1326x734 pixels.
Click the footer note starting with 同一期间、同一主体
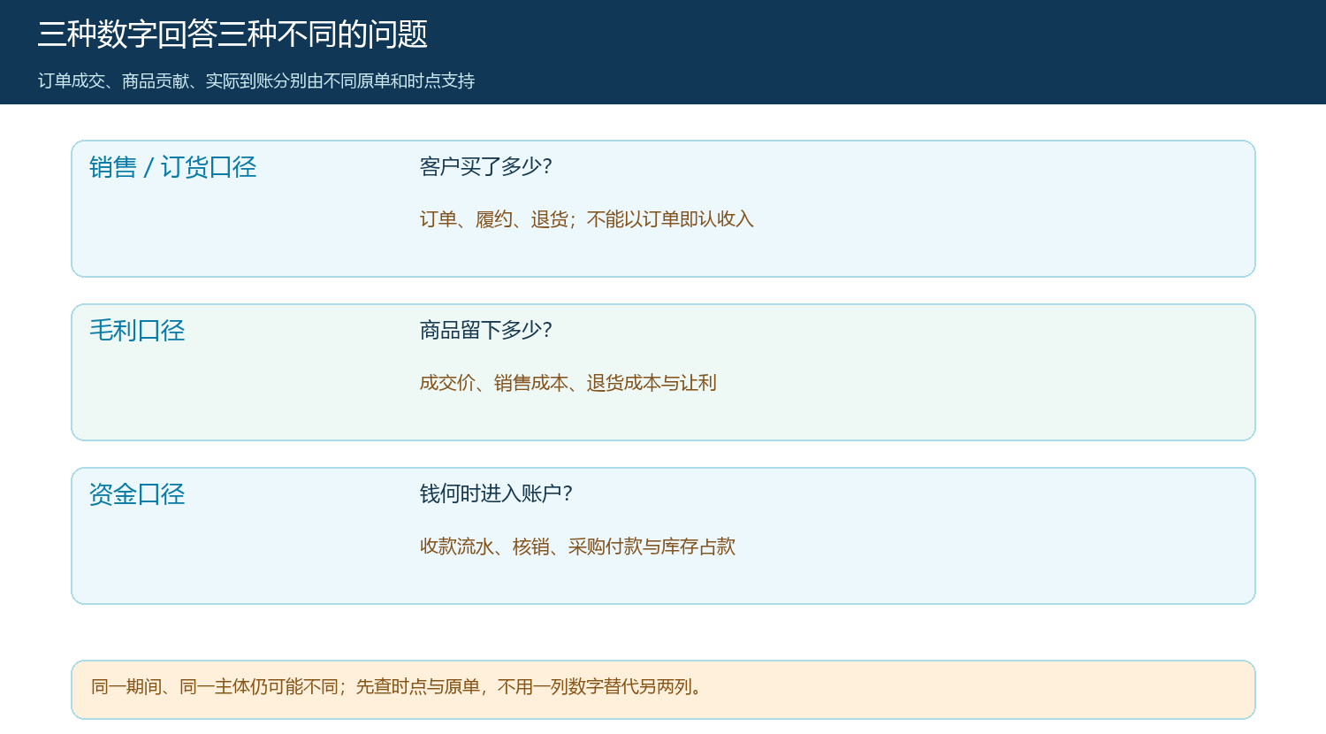pyautogui.click(x=397, y=687)
